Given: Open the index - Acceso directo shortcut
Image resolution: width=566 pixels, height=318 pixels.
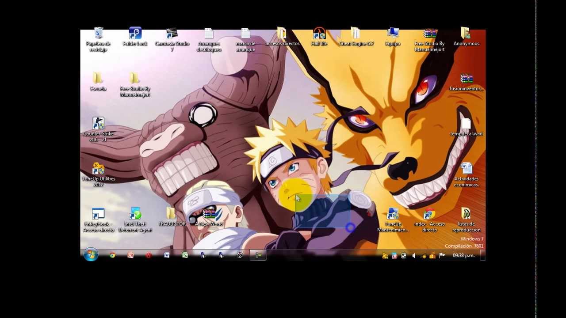Looking at the screenshot, I should click(x=429, y=220).
